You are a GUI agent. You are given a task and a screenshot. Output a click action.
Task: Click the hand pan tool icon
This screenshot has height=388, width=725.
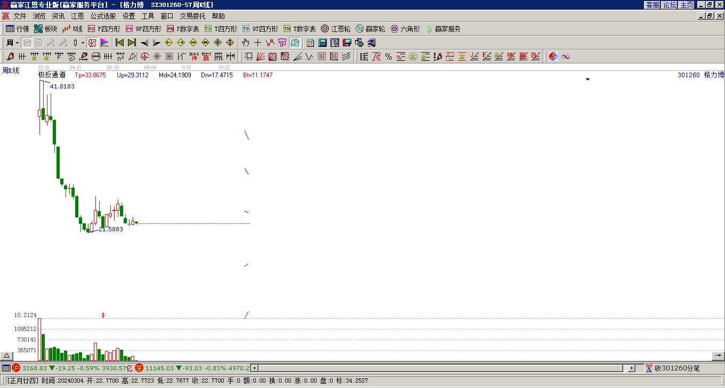[245, 43]
